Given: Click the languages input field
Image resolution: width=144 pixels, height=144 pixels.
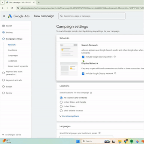Looking at the screenshot, I should tap(86, 137).
